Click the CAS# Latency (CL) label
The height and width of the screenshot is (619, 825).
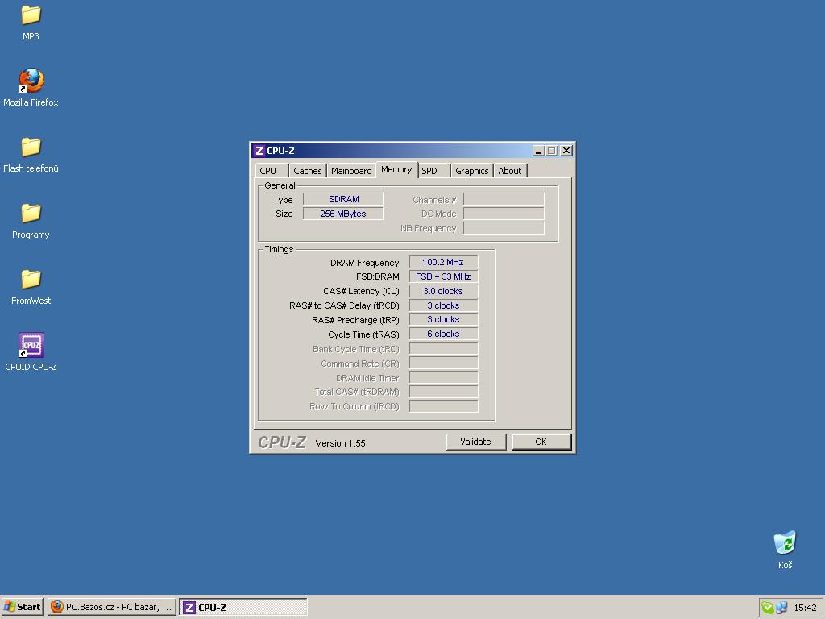361,291
